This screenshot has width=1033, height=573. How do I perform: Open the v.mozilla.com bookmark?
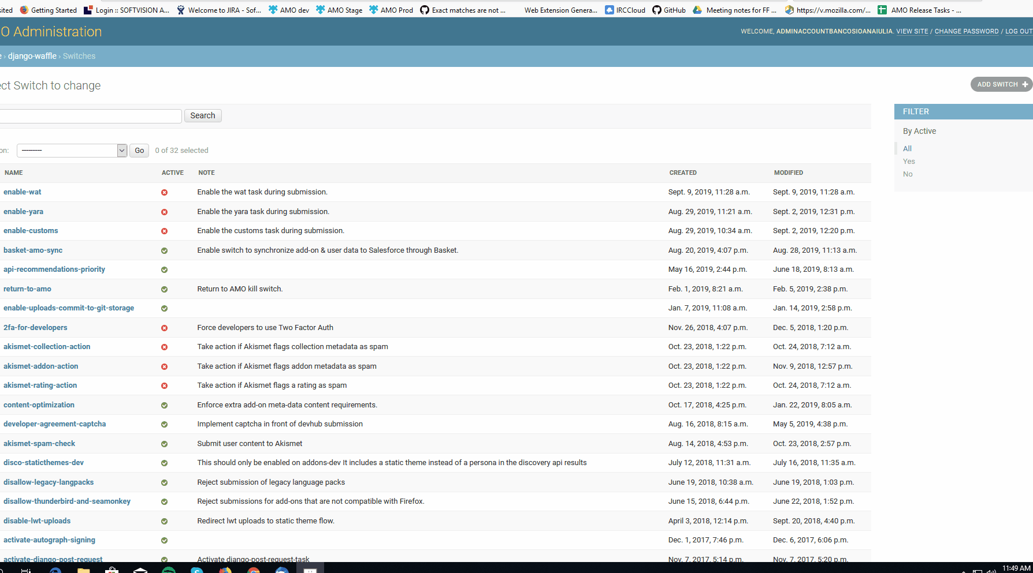pos(828,10)
